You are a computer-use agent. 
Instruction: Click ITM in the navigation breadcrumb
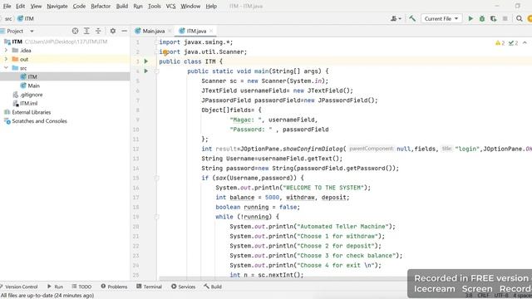tap(26, 18)
